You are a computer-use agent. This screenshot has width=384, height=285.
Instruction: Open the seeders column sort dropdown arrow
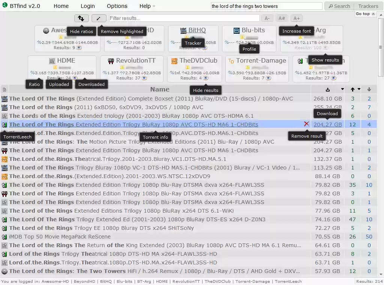click(x=358, y=89)
